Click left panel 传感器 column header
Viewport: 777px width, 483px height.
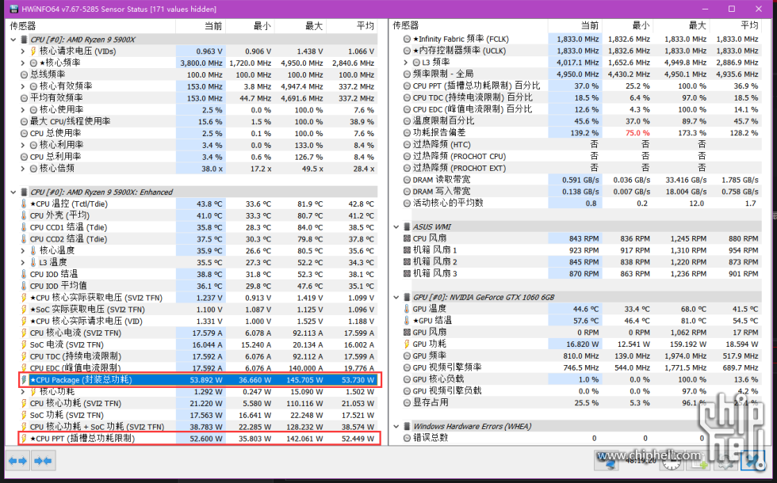(x=90, y=26)
